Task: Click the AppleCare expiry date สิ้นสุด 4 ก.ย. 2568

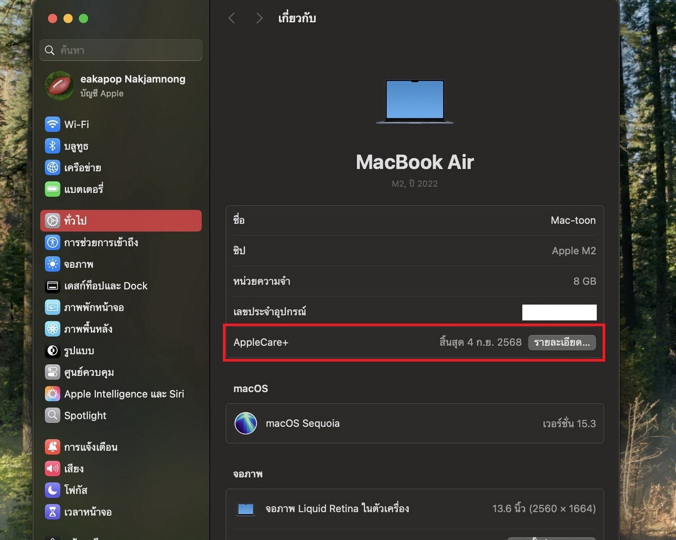Action: click(481, 342)
